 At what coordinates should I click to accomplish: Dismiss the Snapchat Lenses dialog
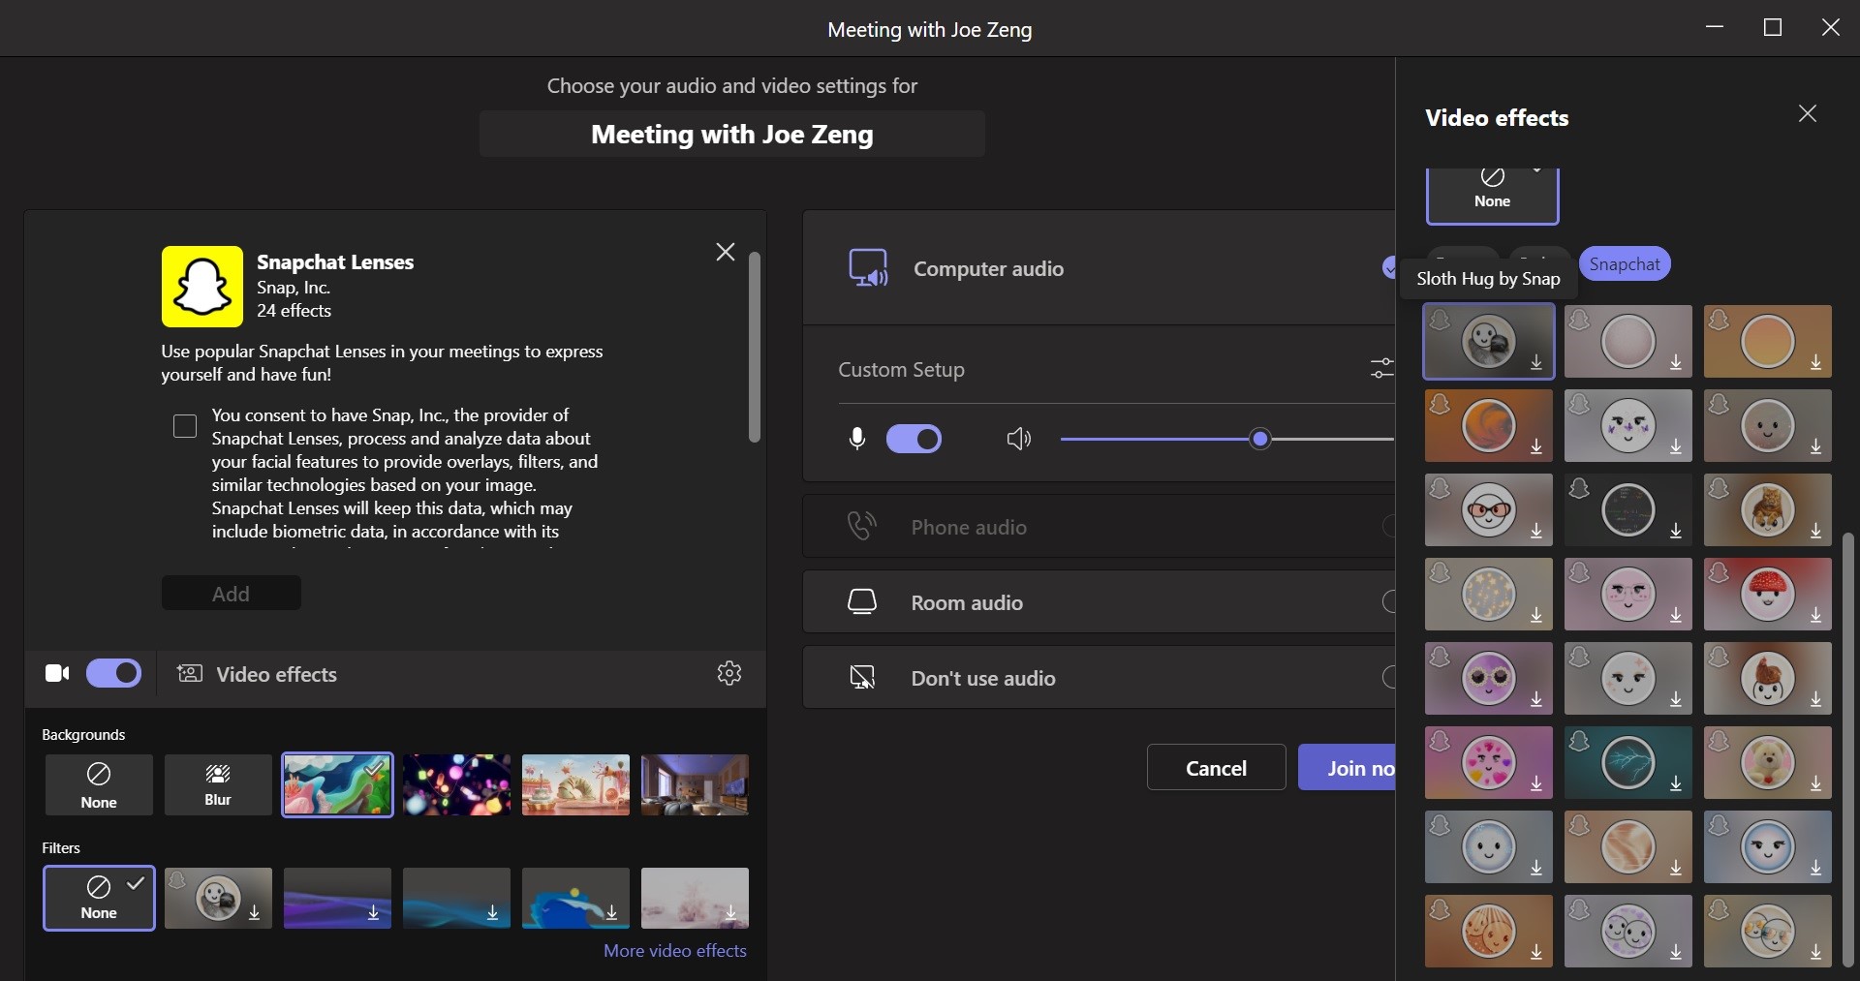[x=725, y=252]
